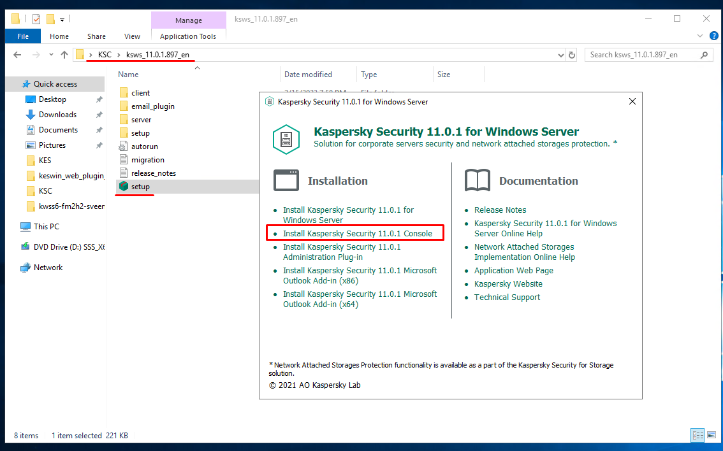Expand the ribbon with the chevron arrow
The width and height of the screenshot is (723, 451).
pyautogui.click(x=702, y=36)
